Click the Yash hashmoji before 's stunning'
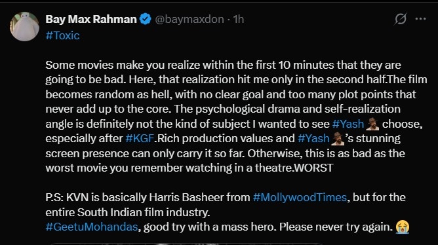Screen dimensions: 438x245 (338, 139)
